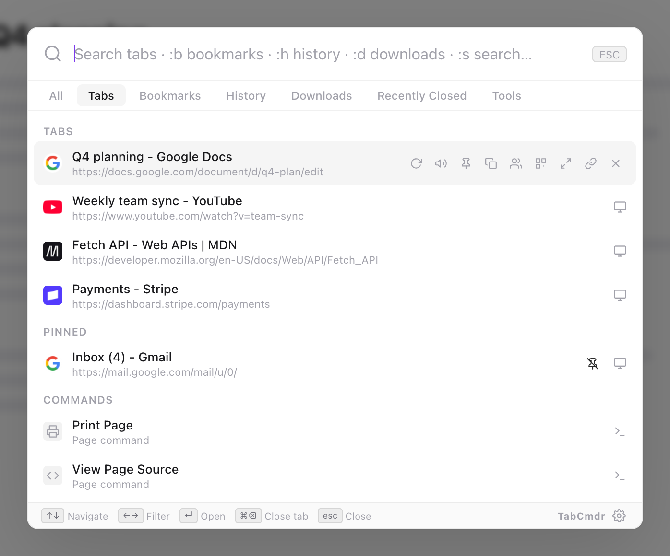The width and height of the screenshot is (670, 556).
Task: Click the Open shortcut hint in footer
Action: click(x=203, y=516)
